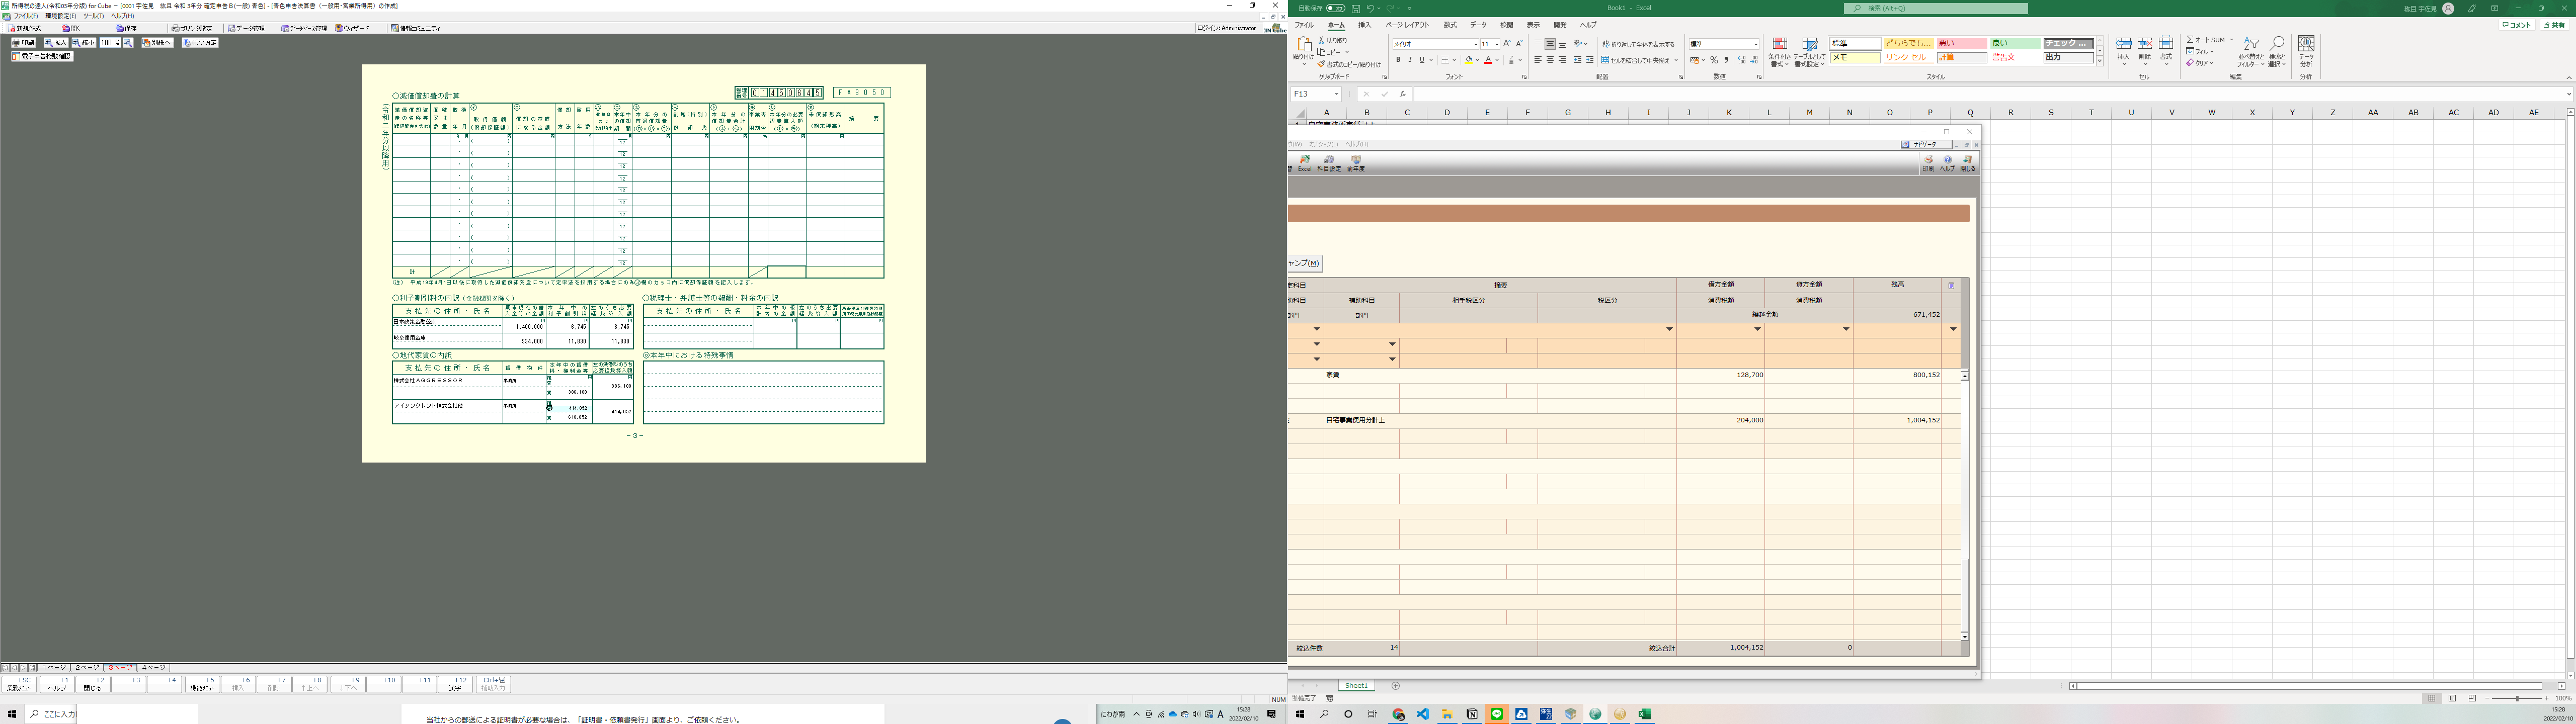This screenshot has width=2576, height=724.
Task: Open fill color dropdown arrow in Excel
Action: pos(1478,60)
